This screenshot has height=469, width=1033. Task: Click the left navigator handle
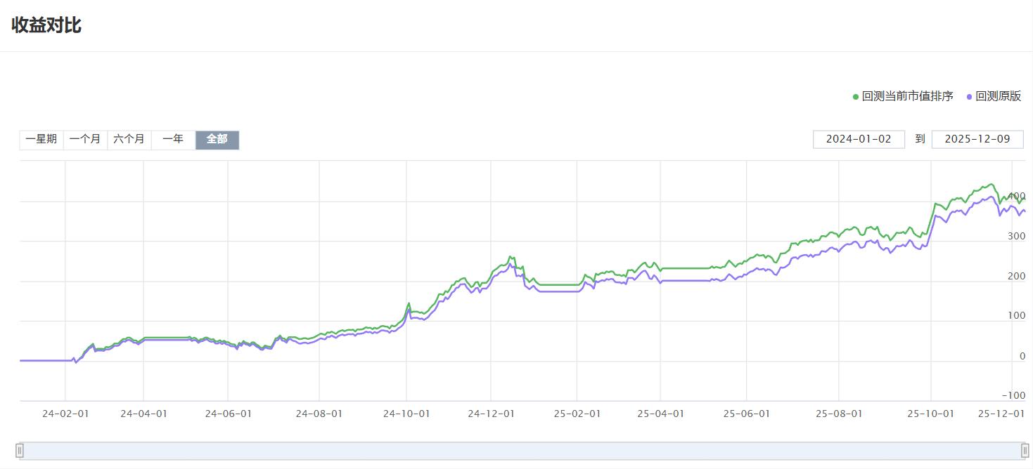(20, 451)
